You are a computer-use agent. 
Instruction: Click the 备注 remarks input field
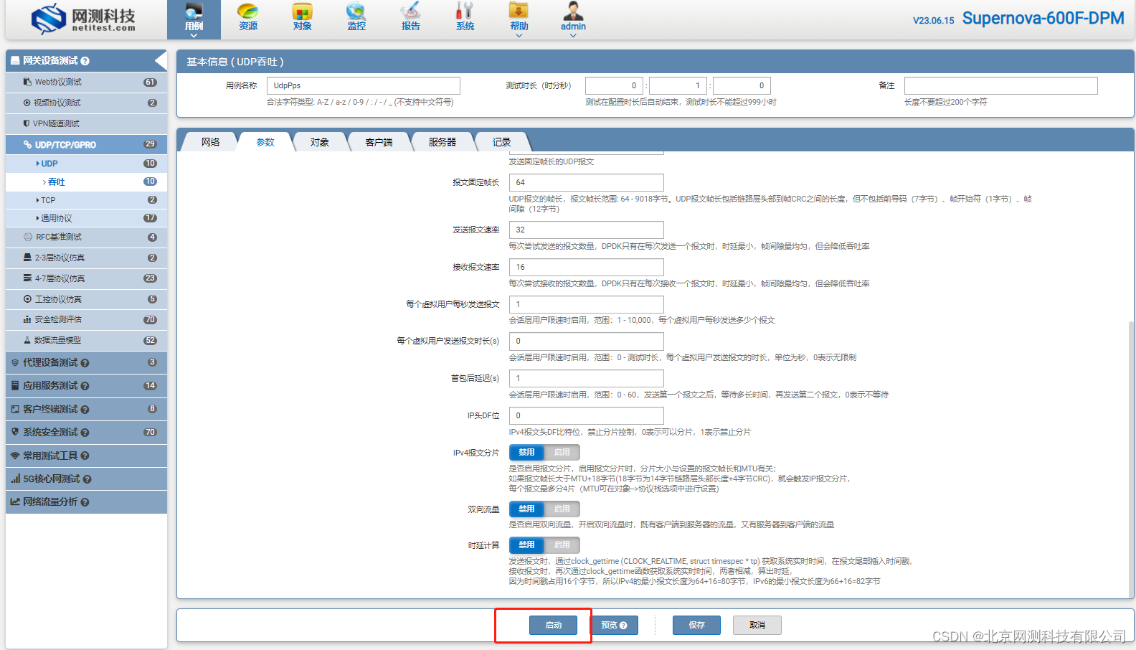[1001, 85]
